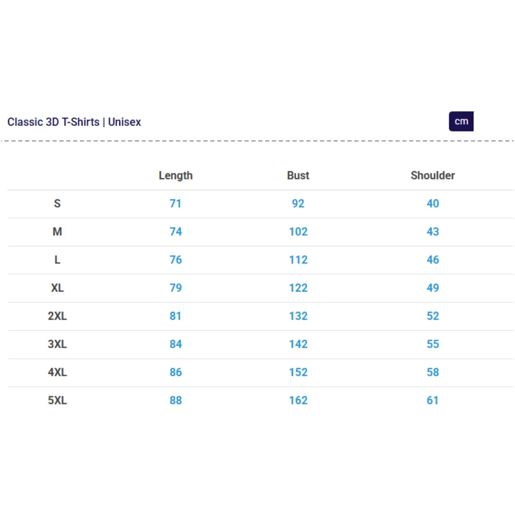
Task: Select bust value 102 for size M
Action: [x=298, y=232]
